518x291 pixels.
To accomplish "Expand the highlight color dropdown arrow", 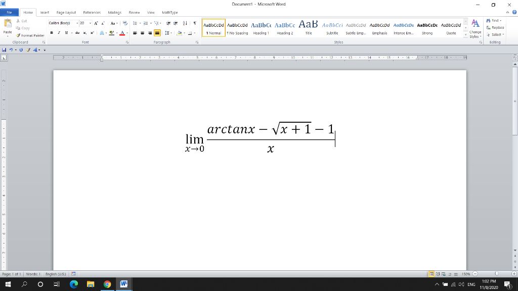I will click(117, 33).
